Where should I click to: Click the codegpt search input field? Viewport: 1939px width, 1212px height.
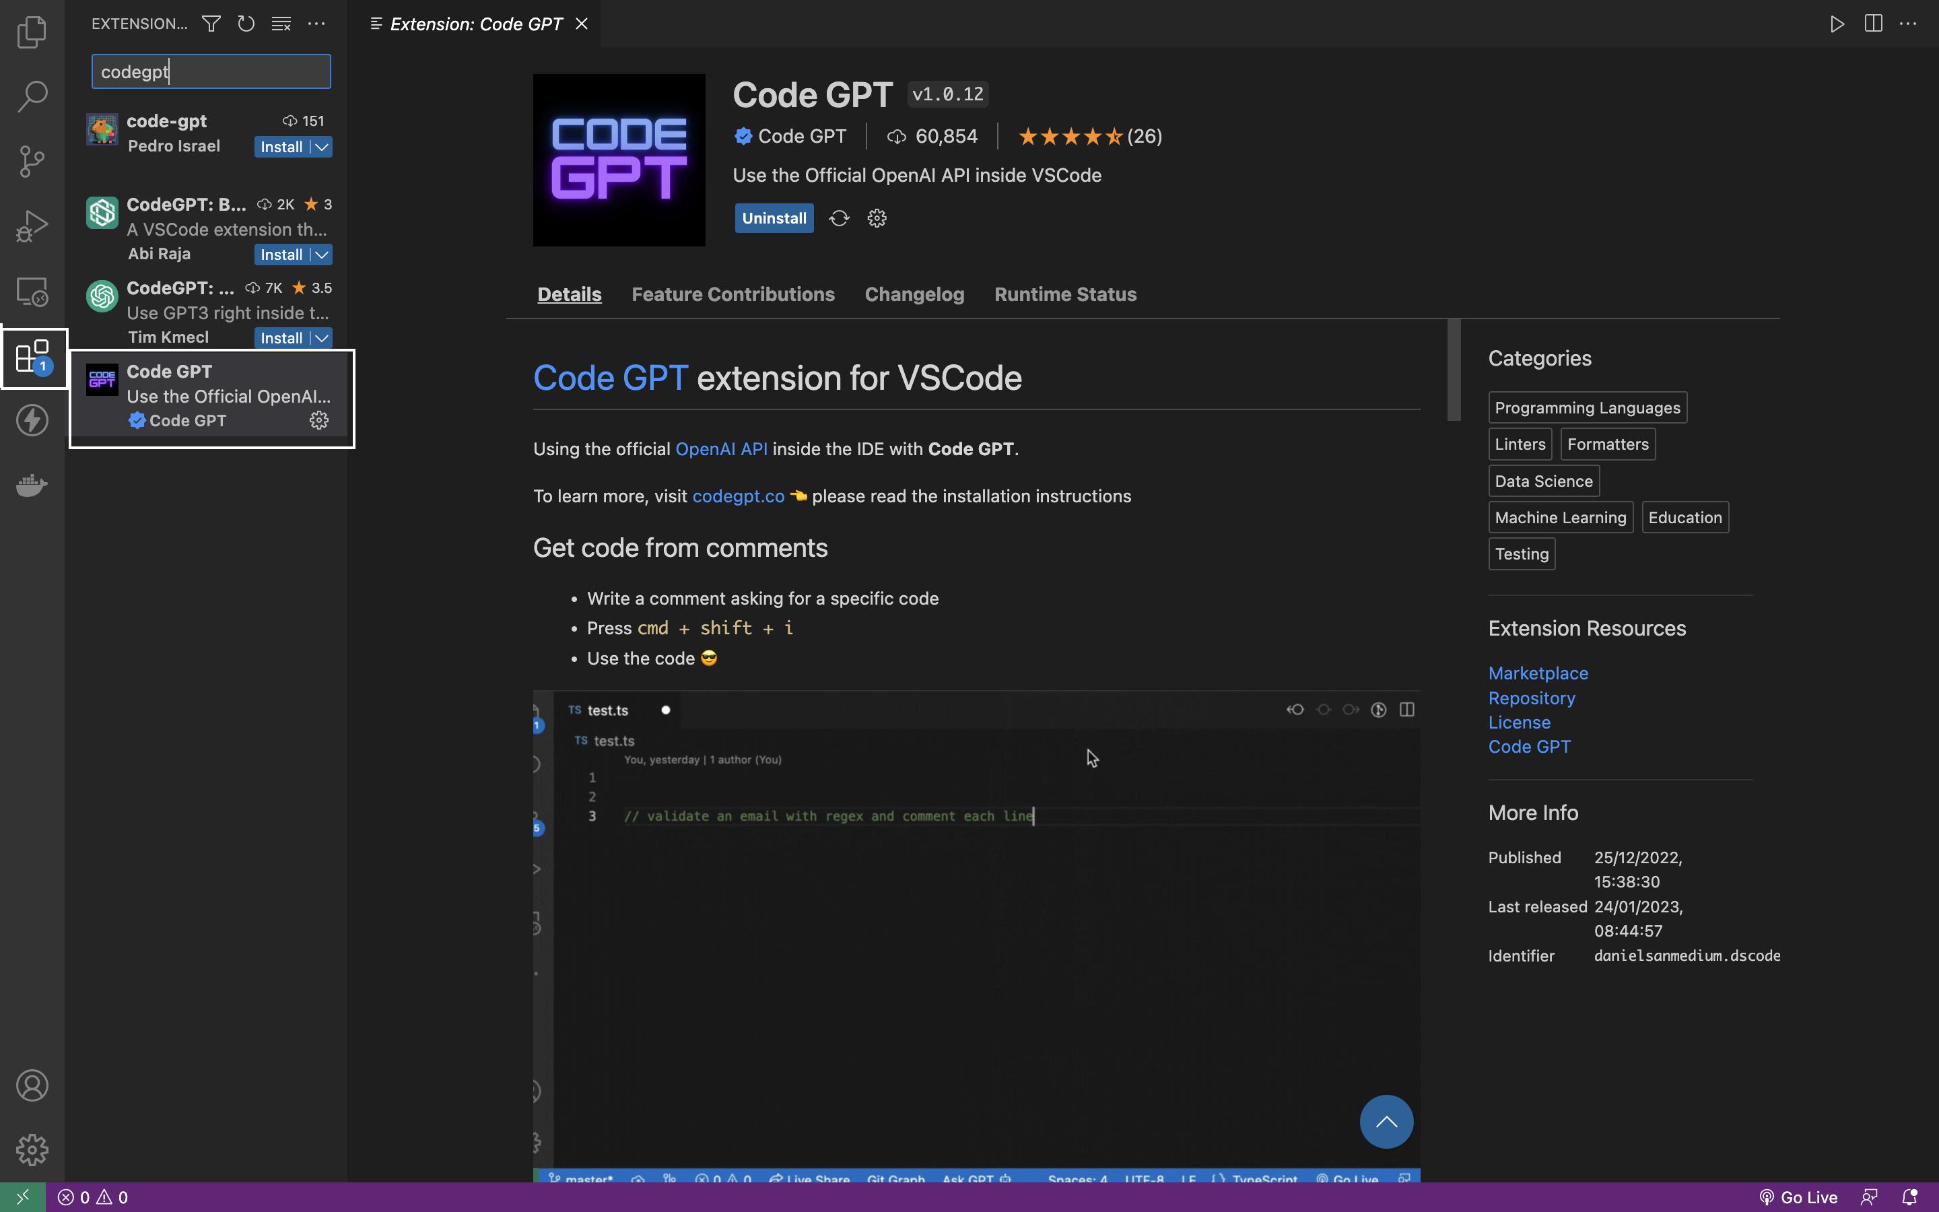click(x=211, y=71)
